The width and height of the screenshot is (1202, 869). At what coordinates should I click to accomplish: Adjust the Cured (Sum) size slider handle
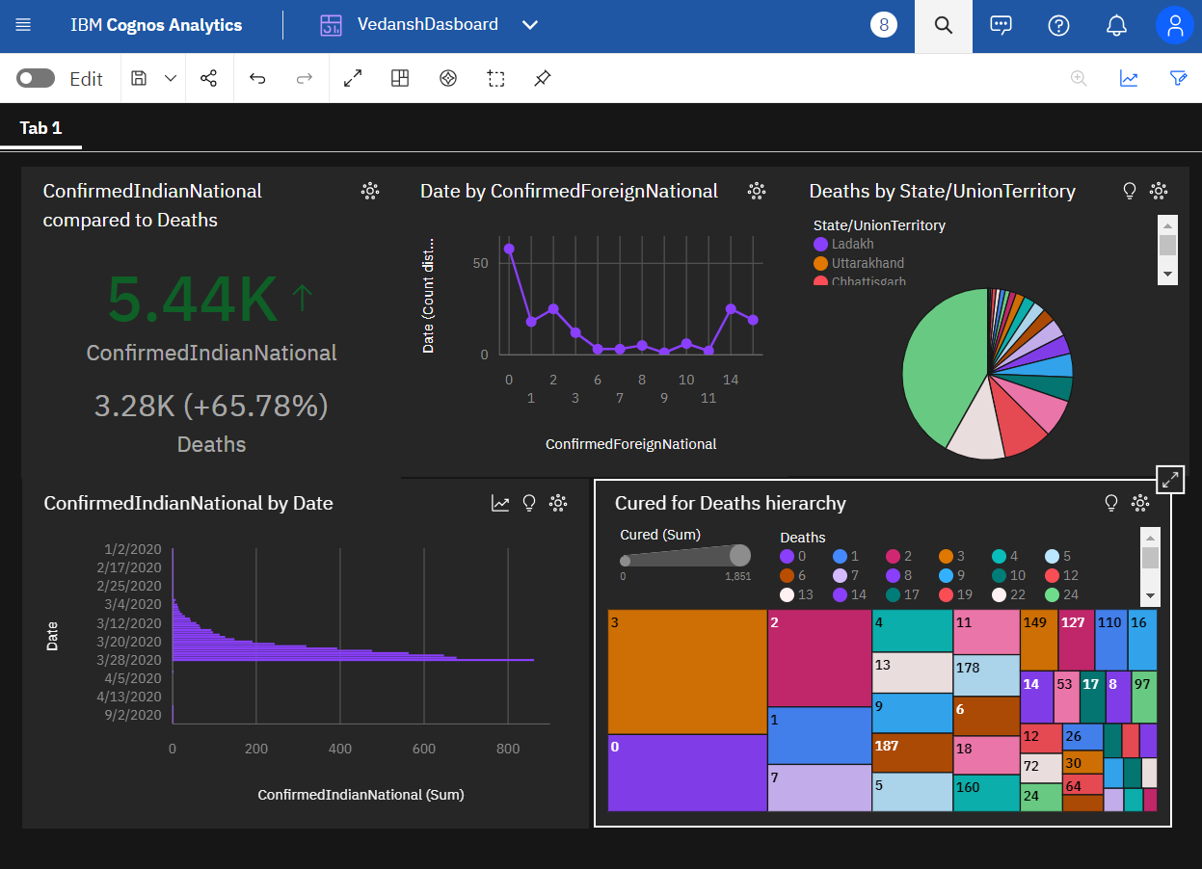tap(739, 555)
